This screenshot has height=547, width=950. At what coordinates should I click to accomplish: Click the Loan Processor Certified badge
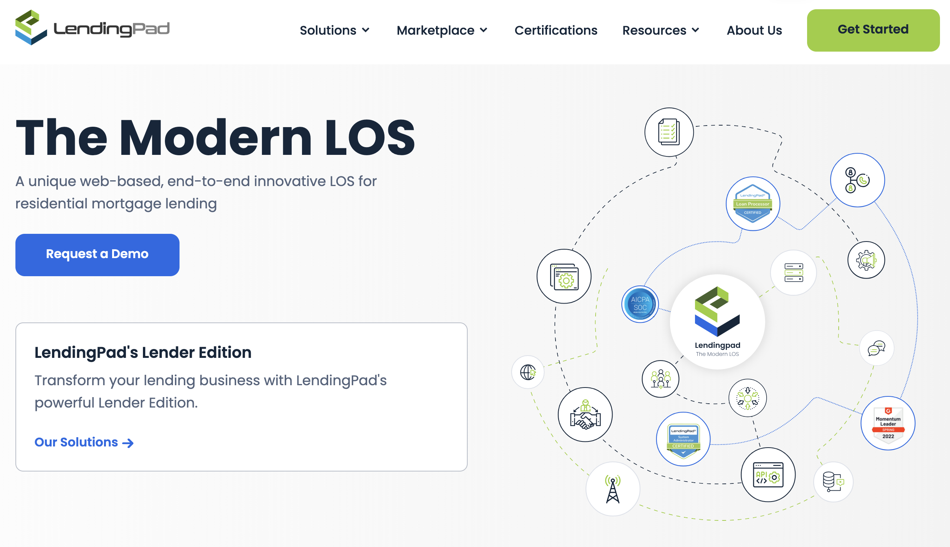pos(752,203)
